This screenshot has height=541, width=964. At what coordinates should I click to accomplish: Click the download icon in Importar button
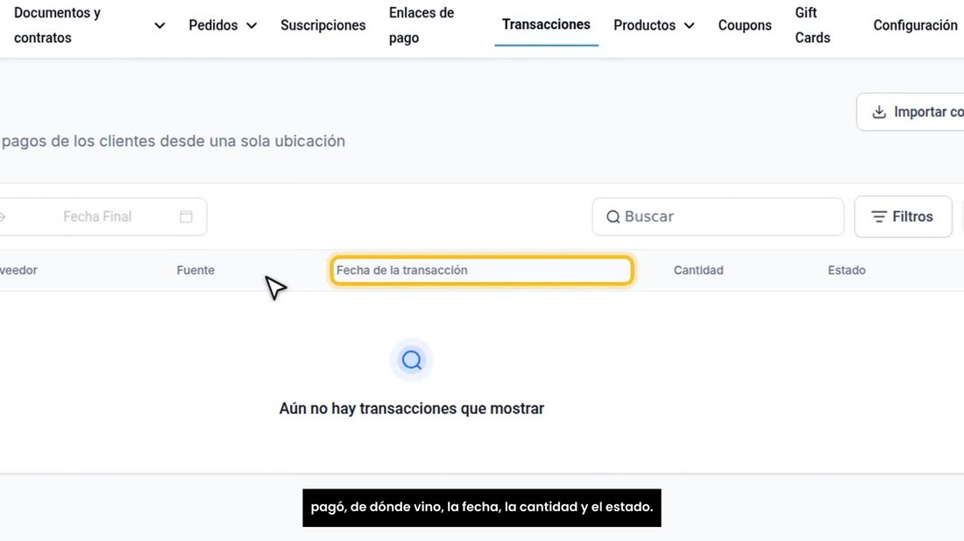[x=879, y=112]
